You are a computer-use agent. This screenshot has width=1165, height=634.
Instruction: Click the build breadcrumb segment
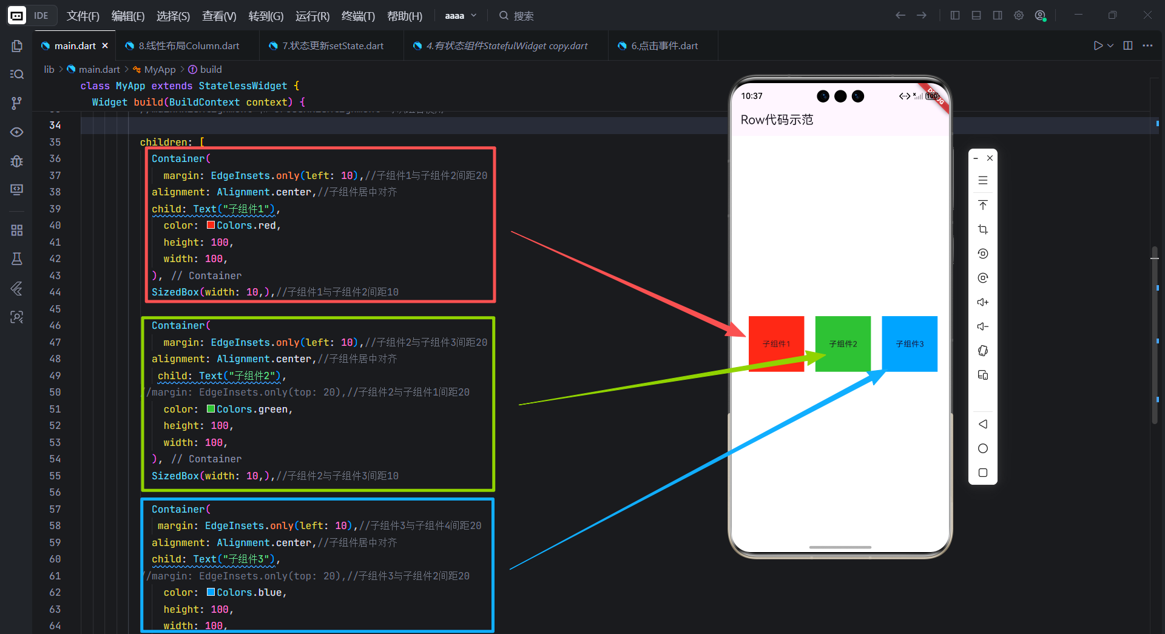click(205, 69)
